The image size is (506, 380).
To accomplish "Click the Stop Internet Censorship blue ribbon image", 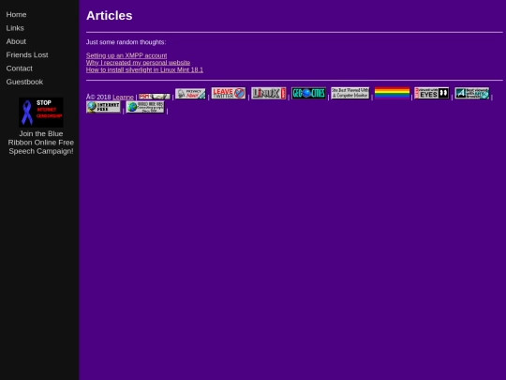I will (x=41, y=113).
